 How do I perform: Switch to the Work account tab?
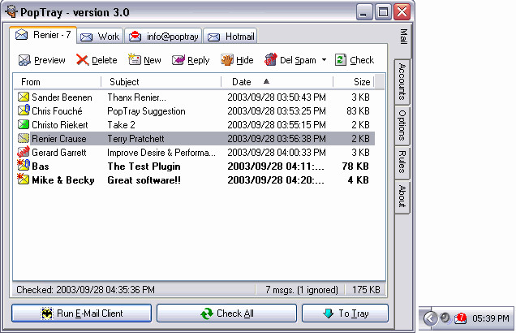100,37
